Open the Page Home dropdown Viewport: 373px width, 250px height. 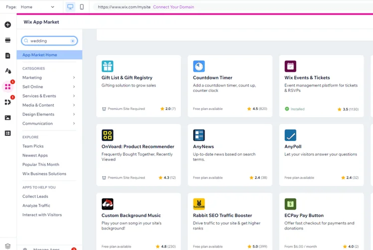click(x=38, y=7)
